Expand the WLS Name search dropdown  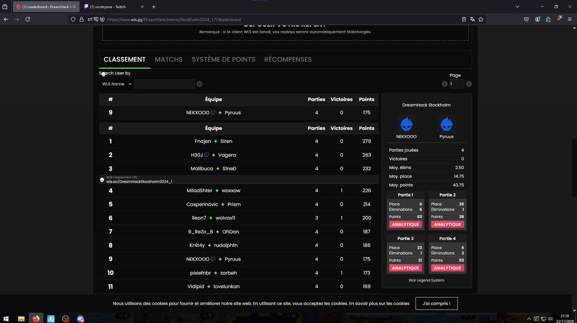(x=116, y=84)
